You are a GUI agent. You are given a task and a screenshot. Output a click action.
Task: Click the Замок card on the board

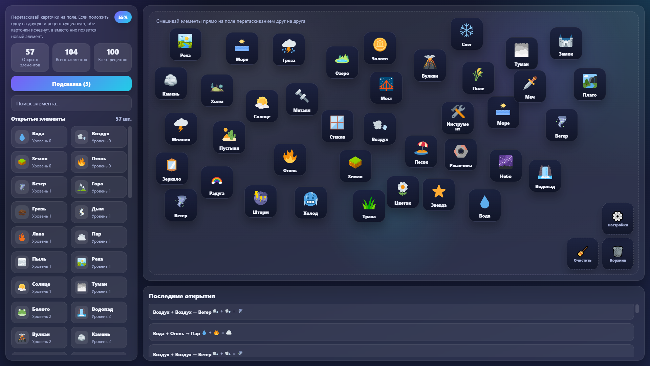566,43
